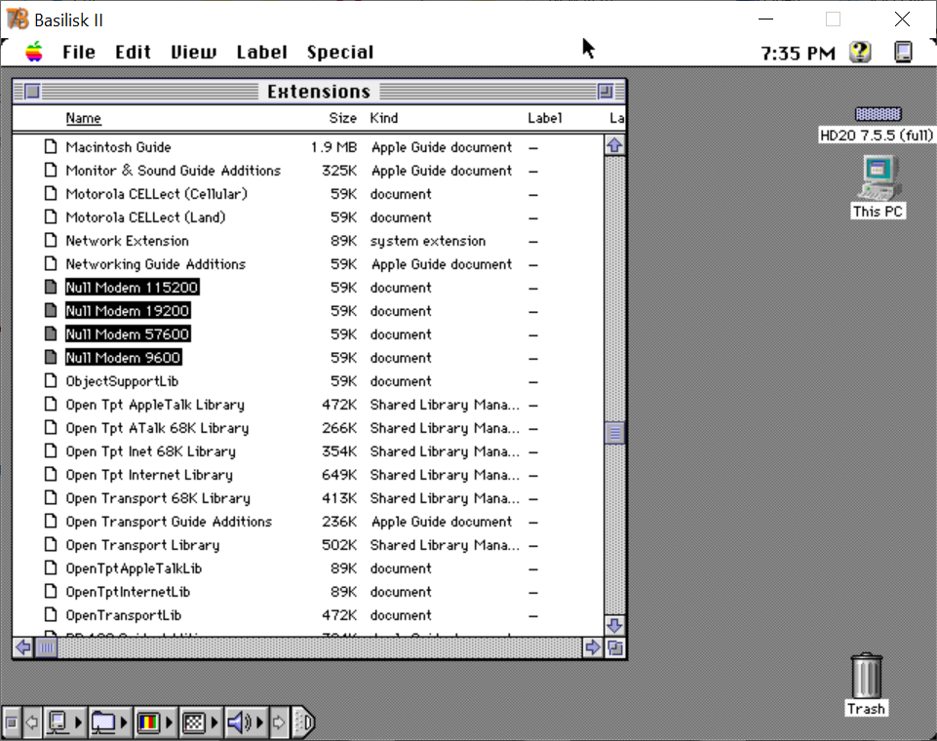Click the Extensions window title bar
This screenshot has width=937, height=741.
point(319,92)
